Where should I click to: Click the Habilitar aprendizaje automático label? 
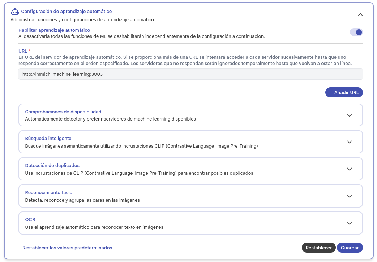[x=54, y=30]
